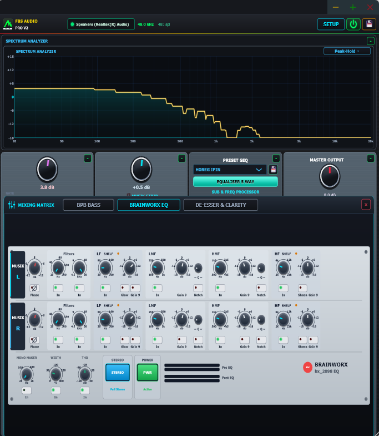Click the Mono Maker frequency knob
The height and width of the screenshot is (436, 379).
(x=27, y=374)
